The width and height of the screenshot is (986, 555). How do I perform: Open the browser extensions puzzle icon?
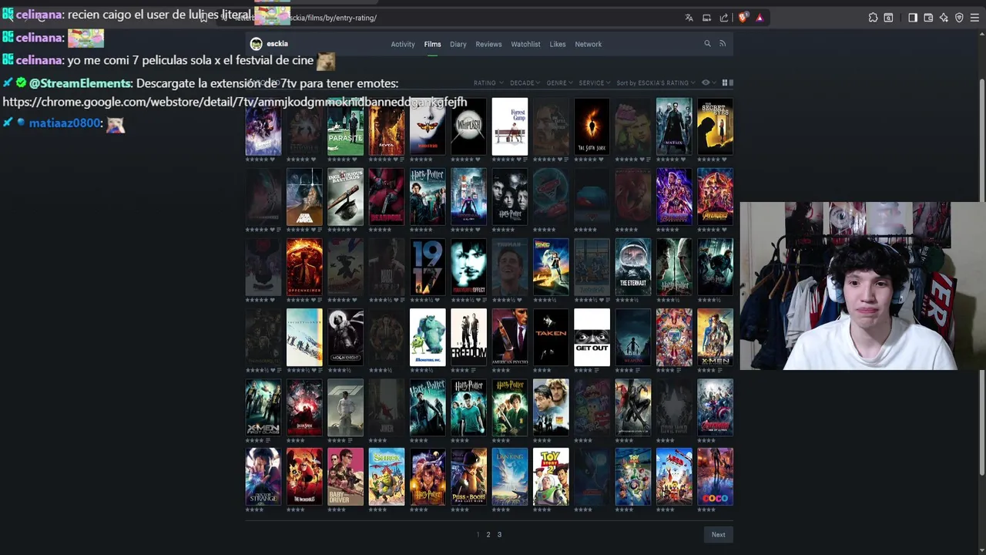tap(873, 18)
